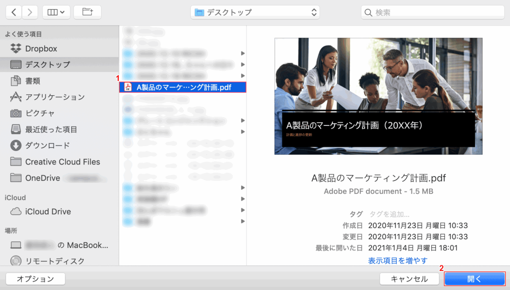Image resolution: width=510 pixels, height=290 pixels.
Task: Select アプリケーション in the sidebar
Action: tap(54, 97)
